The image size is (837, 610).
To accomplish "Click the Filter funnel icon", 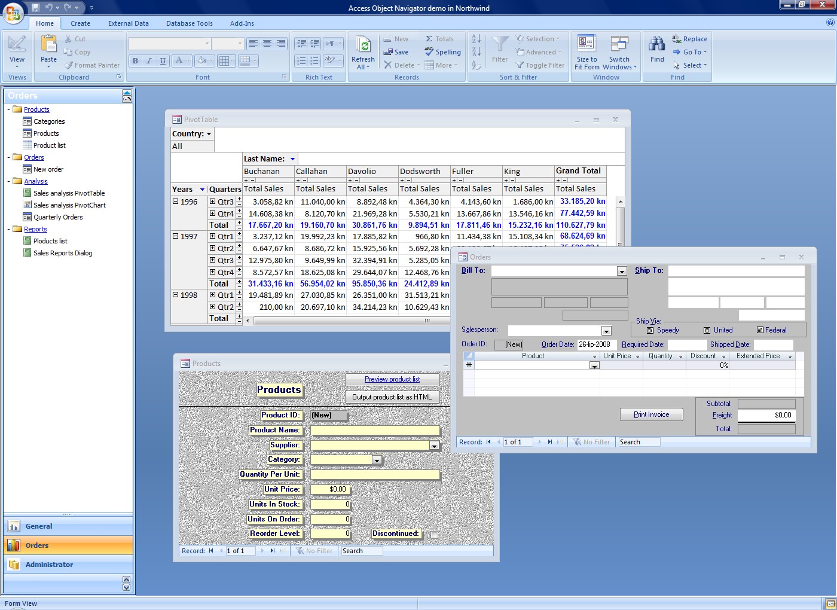I will [x=499, y=44].
